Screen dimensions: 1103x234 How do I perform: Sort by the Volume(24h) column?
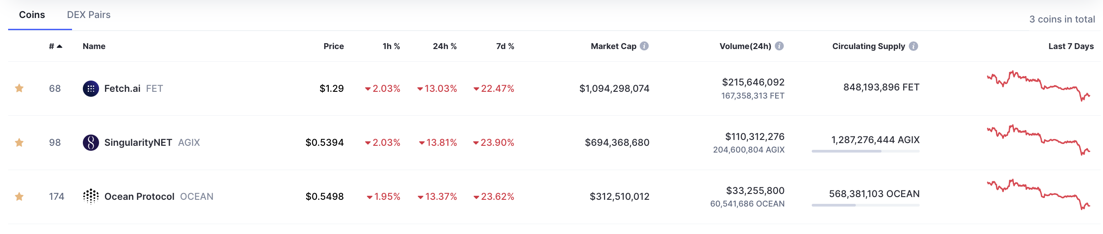(746, 46)
